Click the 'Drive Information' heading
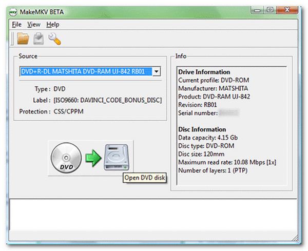The image size is (308, 251). click(x=204, y=72)
